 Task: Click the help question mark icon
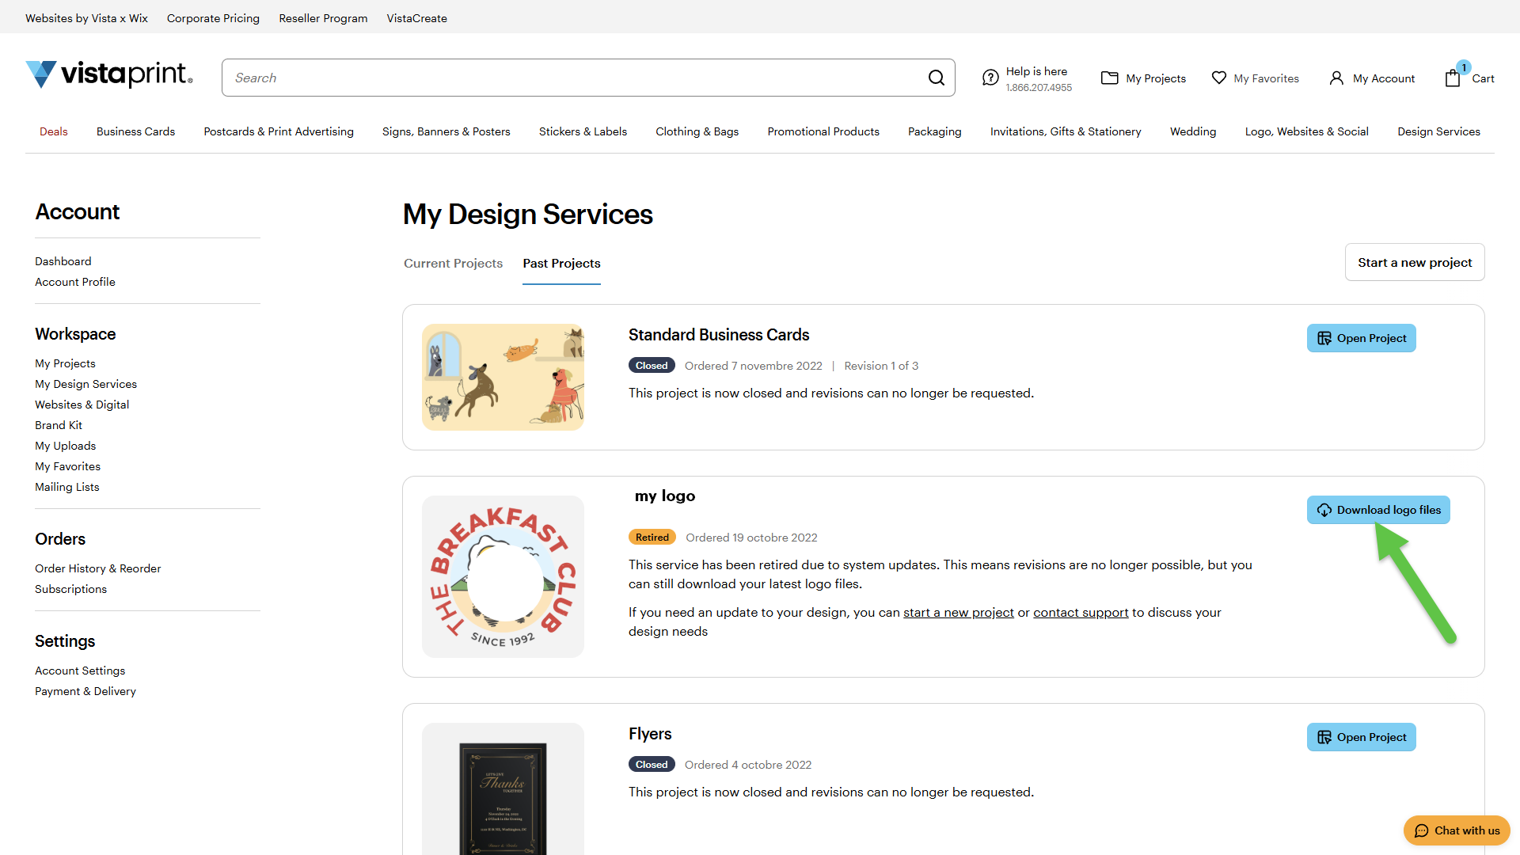pos(990,78)
